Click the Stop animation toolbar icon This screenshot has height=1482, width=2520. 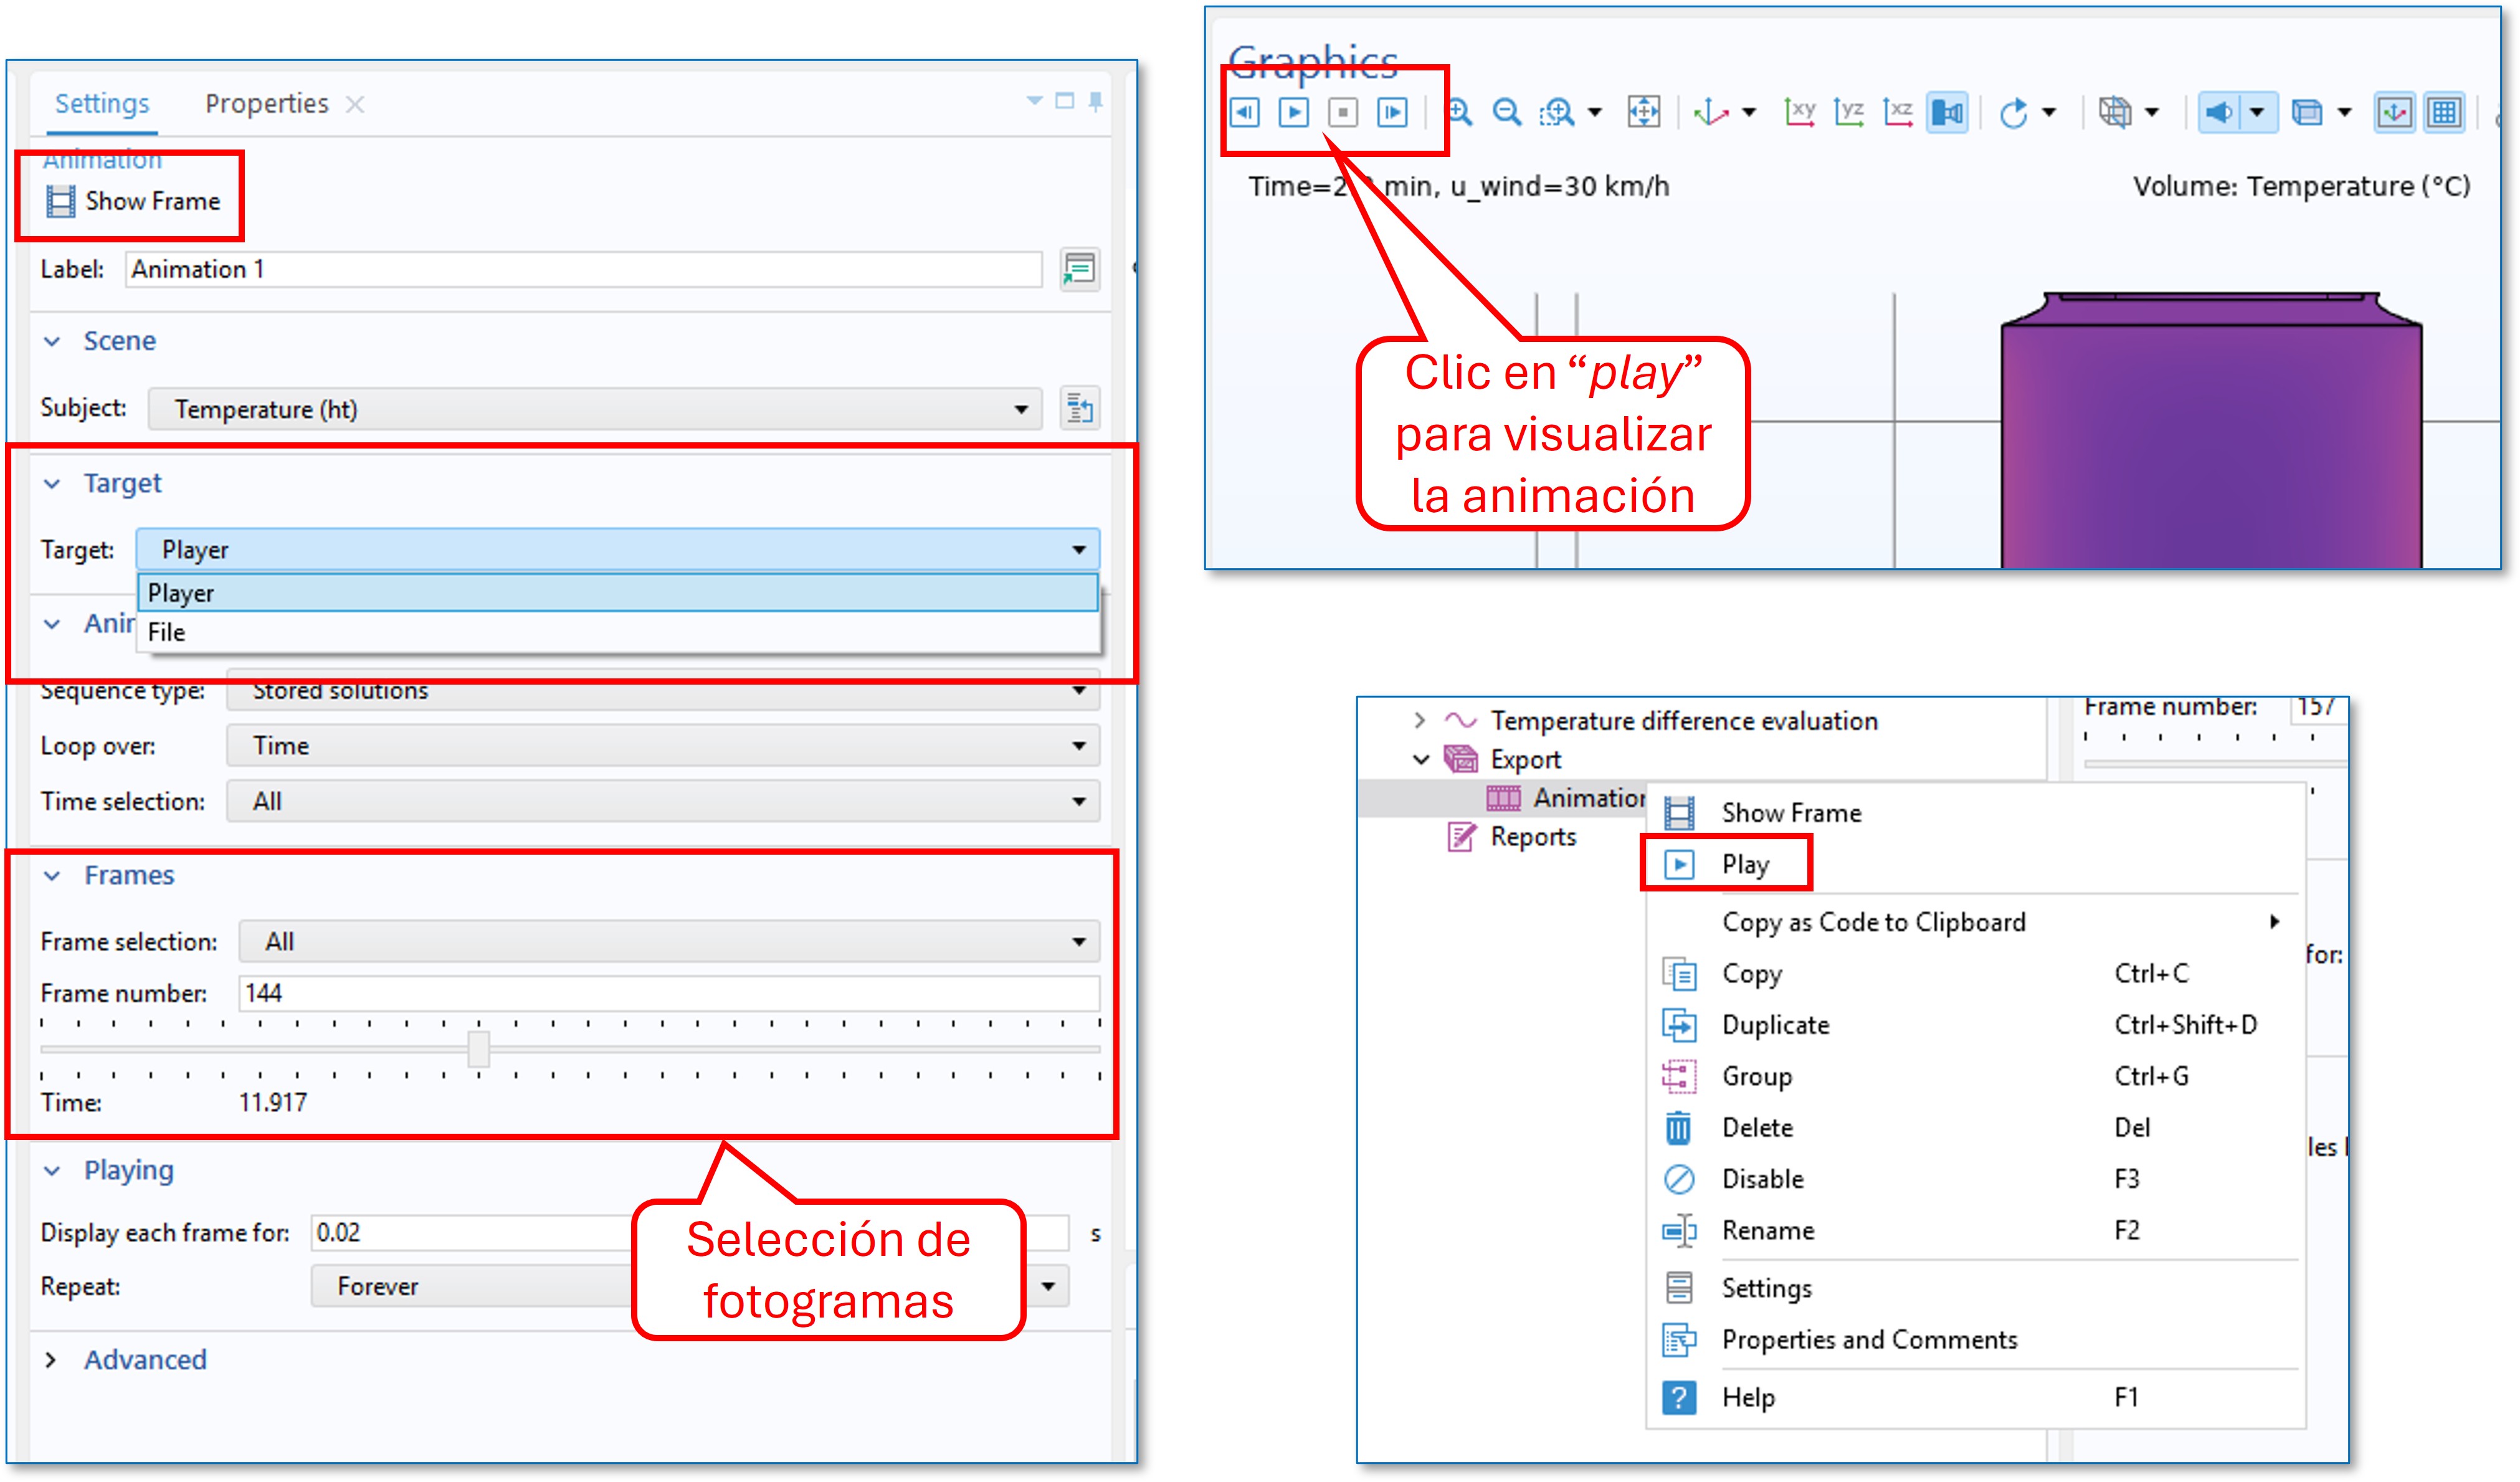click(1342, 112)
